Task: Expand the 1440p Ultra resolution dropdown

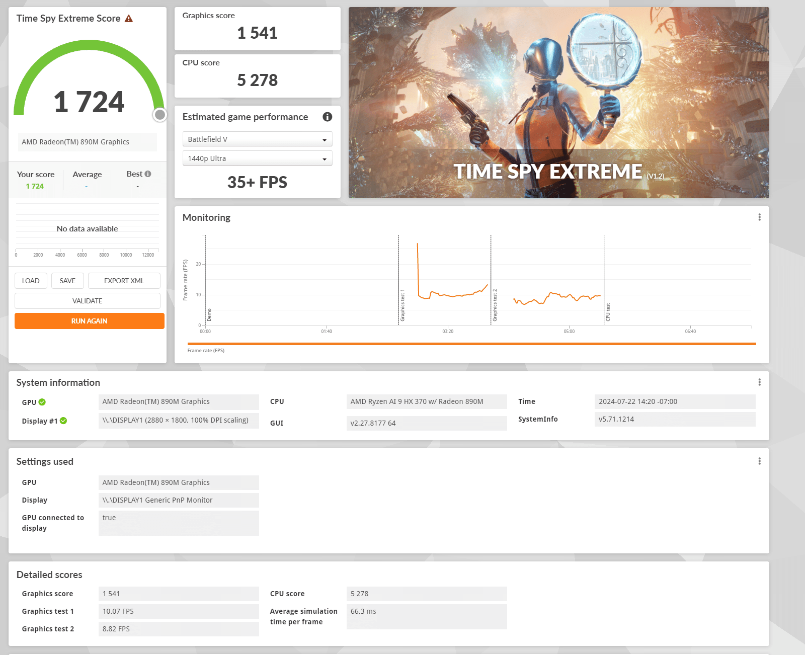Action: [x=257, y=158]
